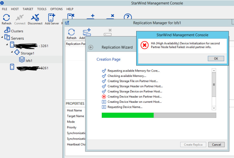Select the lsfs1 tree item

(29, 61)
